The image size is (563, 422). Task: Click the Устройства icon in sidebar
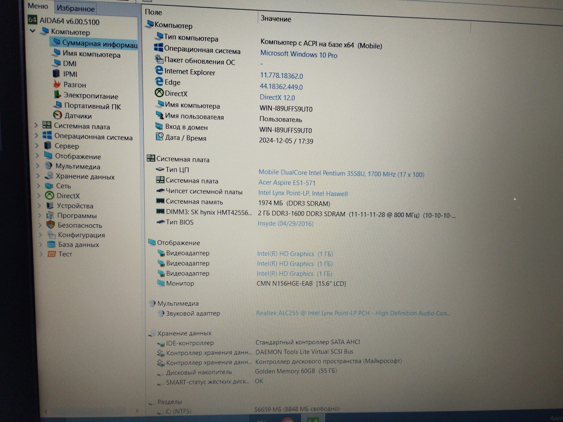[50, 205]
